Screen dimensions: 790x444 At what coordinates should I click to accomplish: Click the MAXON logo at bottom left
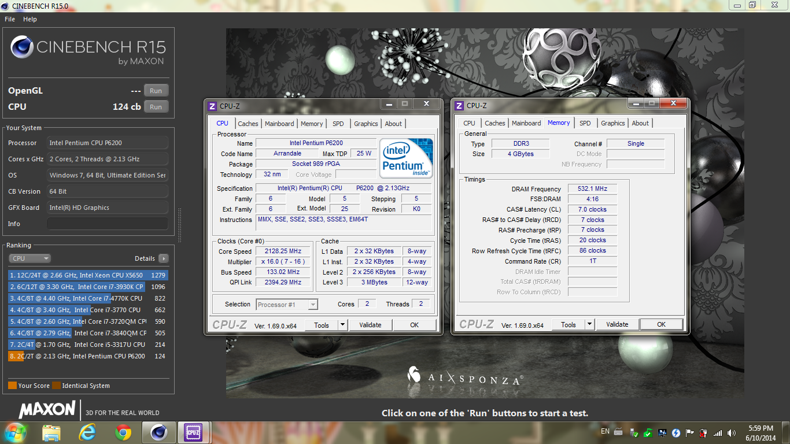pos(47,410)
